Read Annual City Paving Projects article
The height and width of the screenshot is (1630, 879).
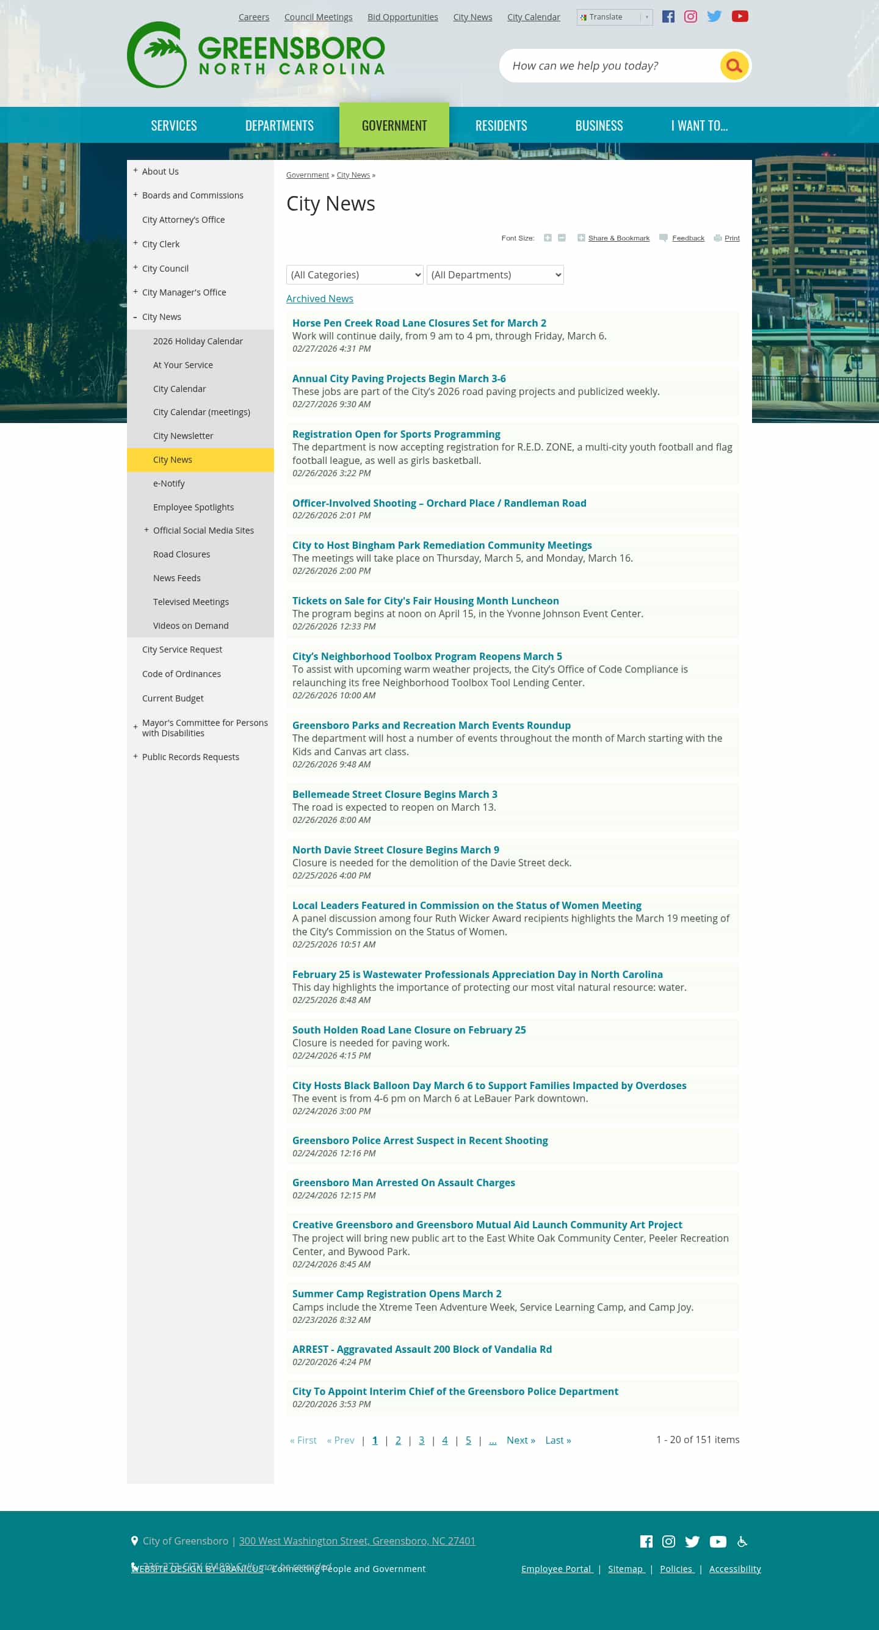pos(399,379)
